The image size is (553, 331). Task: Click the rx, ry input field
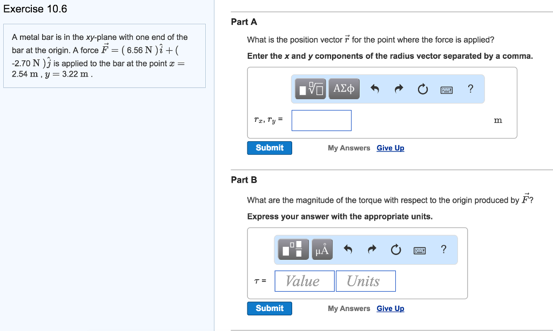[321, 120]
